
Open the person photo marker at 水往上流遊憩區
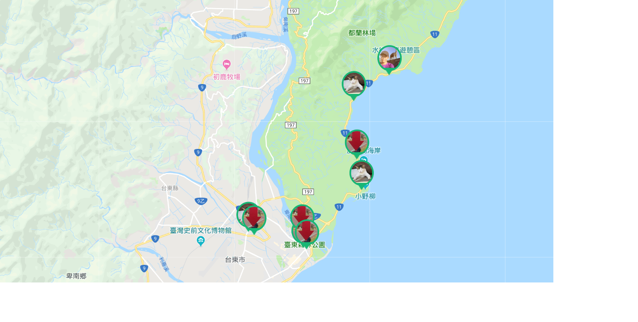[x=389, y=59]
